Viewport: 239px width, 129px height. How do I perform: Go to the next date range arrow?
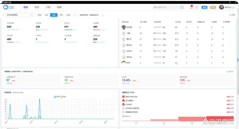[103, 15]
